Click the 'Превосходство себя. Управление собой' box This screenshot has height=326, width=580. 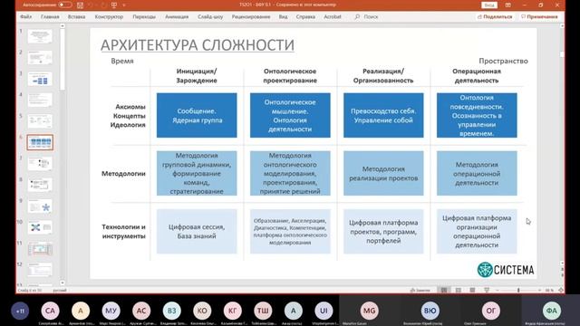tap(383, 115)
